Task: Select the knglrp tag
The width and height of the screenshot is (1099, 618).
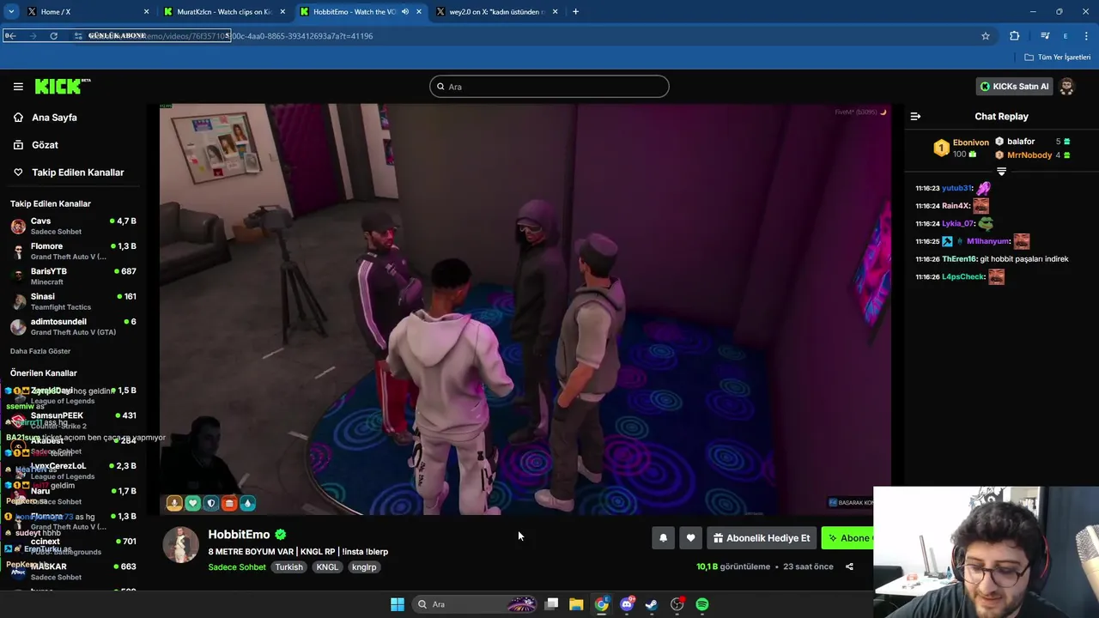Action: (x=364, y=567)
